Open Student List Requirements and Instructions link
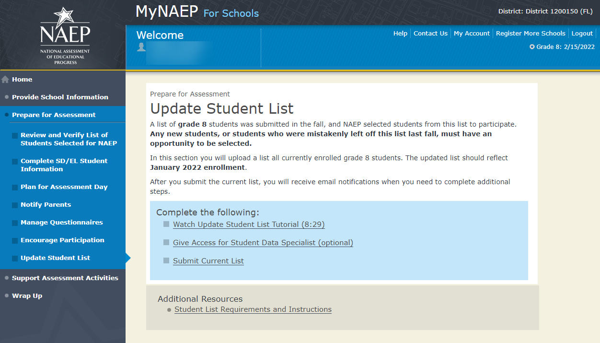 click(253, 309)
